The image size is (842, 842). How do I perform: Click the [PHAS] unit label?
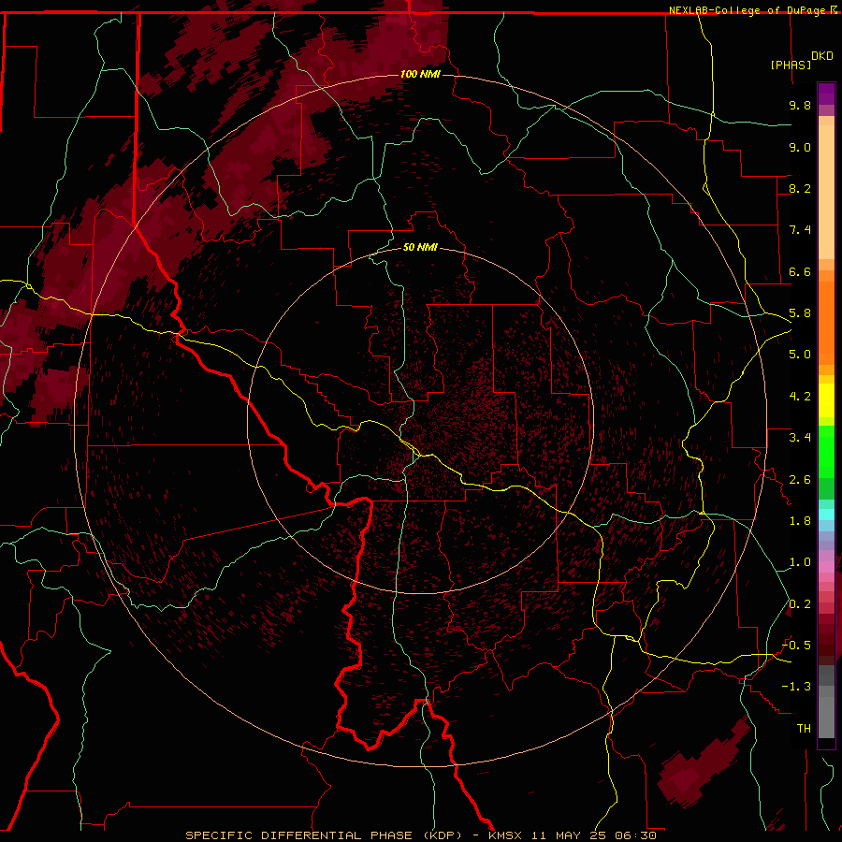click(791, 65)
